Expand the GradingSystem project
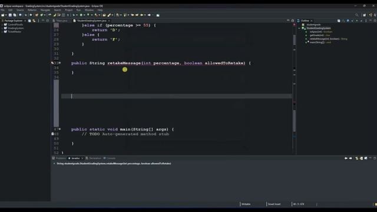Screen dimensions: 377x212 click(x=2, y=28)
